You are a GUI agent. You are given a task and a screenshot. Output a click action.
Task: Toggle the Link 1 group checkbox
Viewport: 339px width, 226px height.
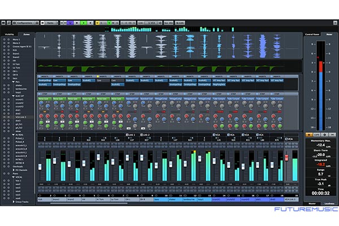[x=127, y=134]
